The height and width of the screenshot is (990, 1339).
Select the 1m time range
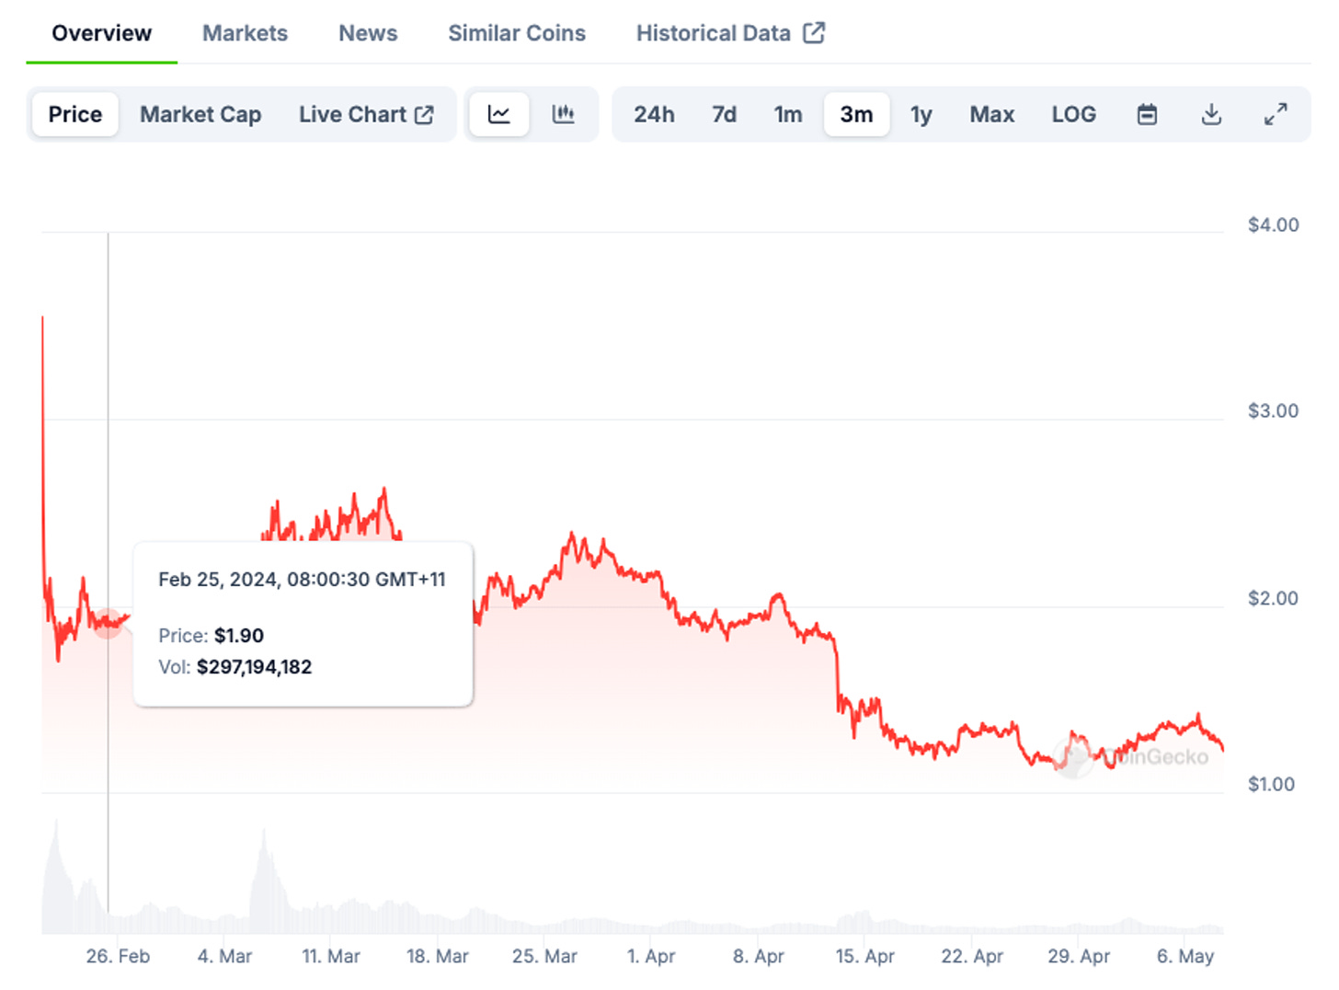(x=788, y=115)
